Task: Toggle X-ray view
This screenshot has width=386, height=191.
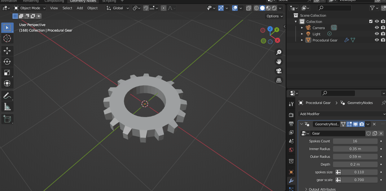Action: click(248, 8)
